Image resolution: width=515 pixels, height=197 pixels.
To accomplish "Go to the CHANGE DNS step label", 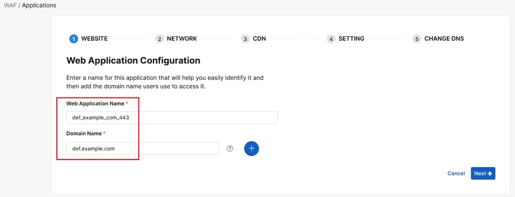I will pyautogui.click(x=444, y=39).
